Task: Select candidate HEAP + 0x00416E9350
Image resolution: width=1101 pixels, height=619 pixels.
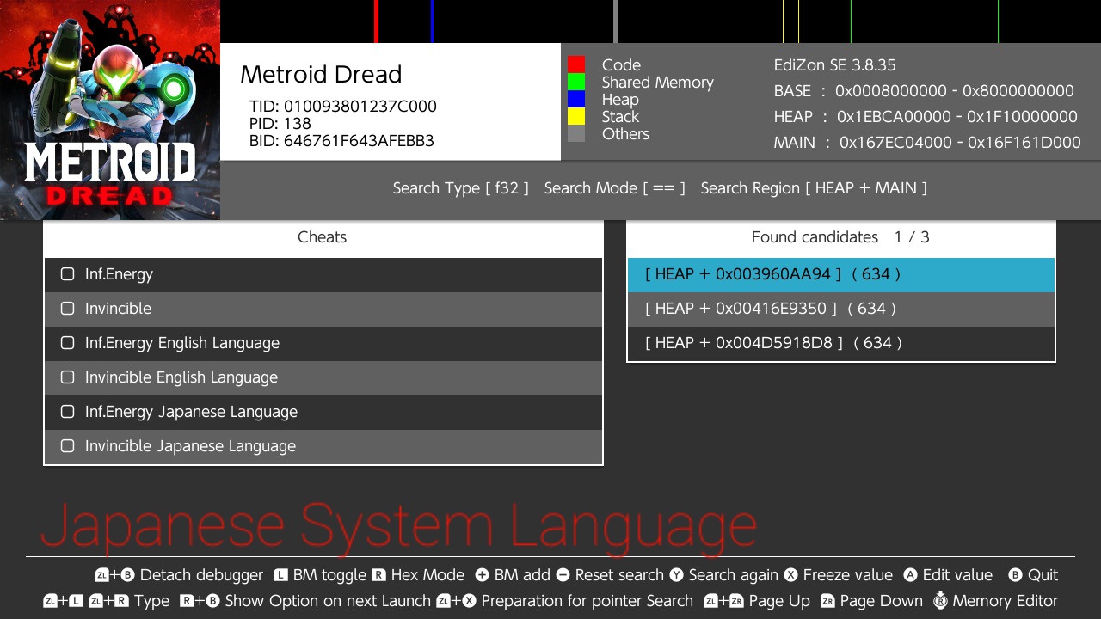Action: pyautogui.click(x=841, y=309)
